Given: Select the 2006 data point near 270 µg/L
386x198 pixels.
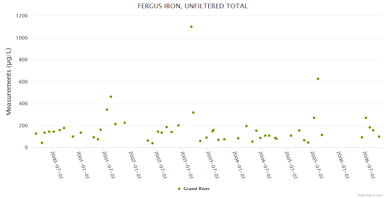Looking at the screenshot, I should 366,118.
